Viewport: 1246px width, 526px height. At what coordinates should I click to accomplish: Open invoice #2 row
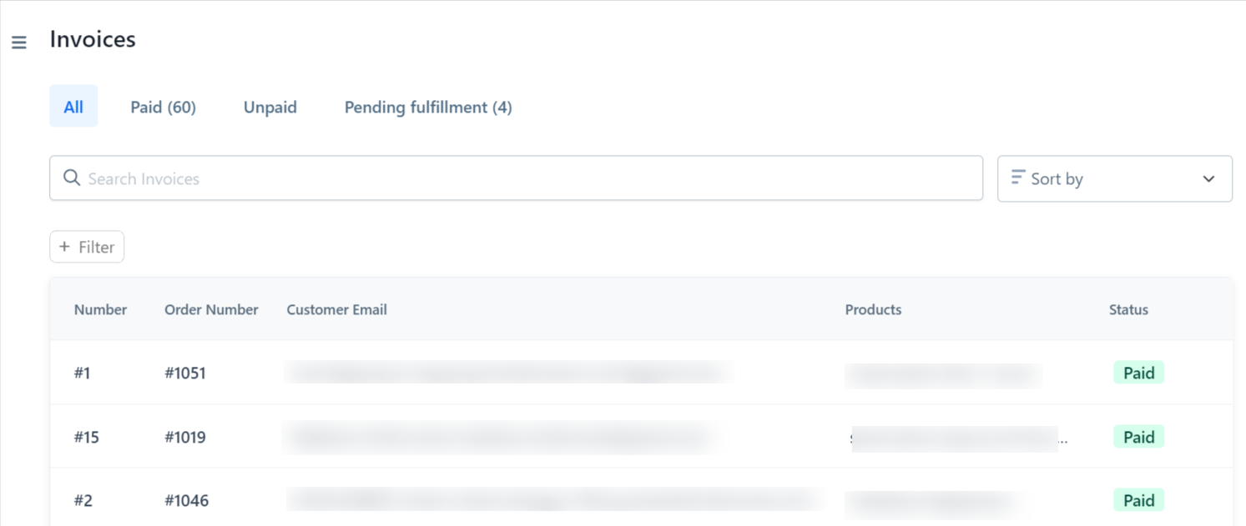point(83,500)
